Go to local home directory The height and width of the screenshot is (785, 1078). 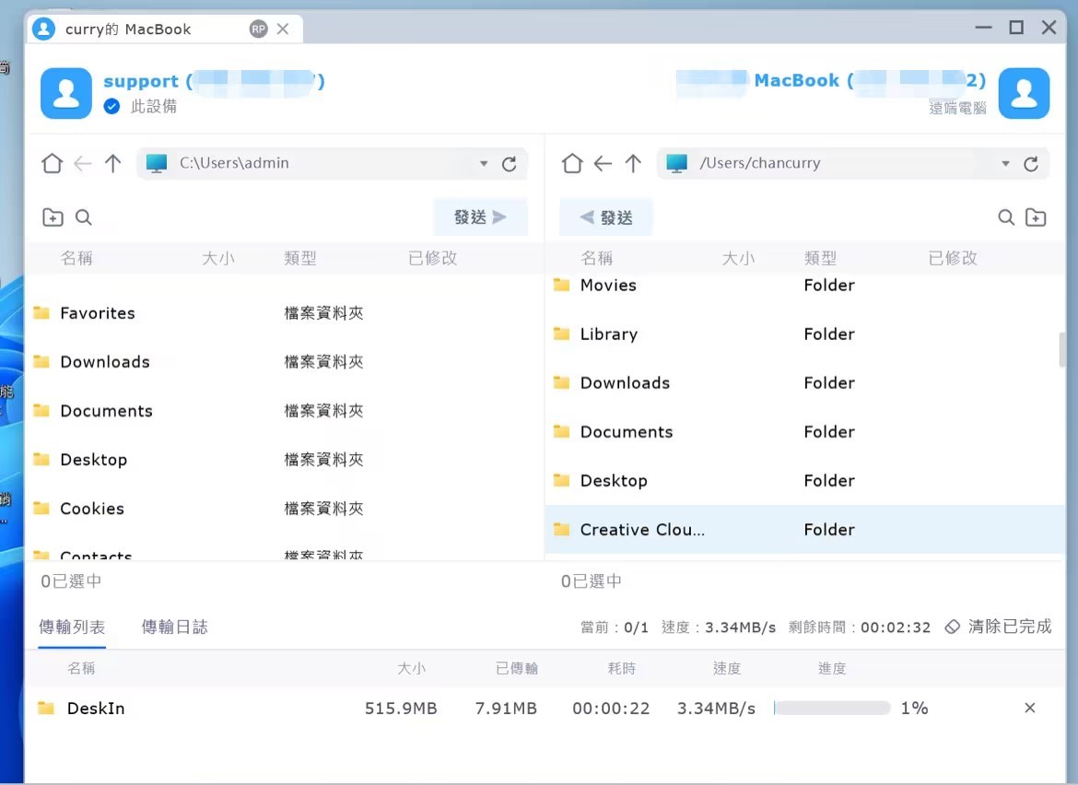53,164
